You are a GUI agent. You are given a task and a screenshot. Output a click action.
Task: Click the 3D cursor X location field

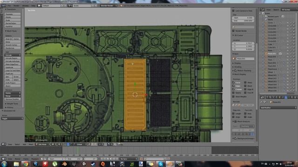click(x=243, y=43)
